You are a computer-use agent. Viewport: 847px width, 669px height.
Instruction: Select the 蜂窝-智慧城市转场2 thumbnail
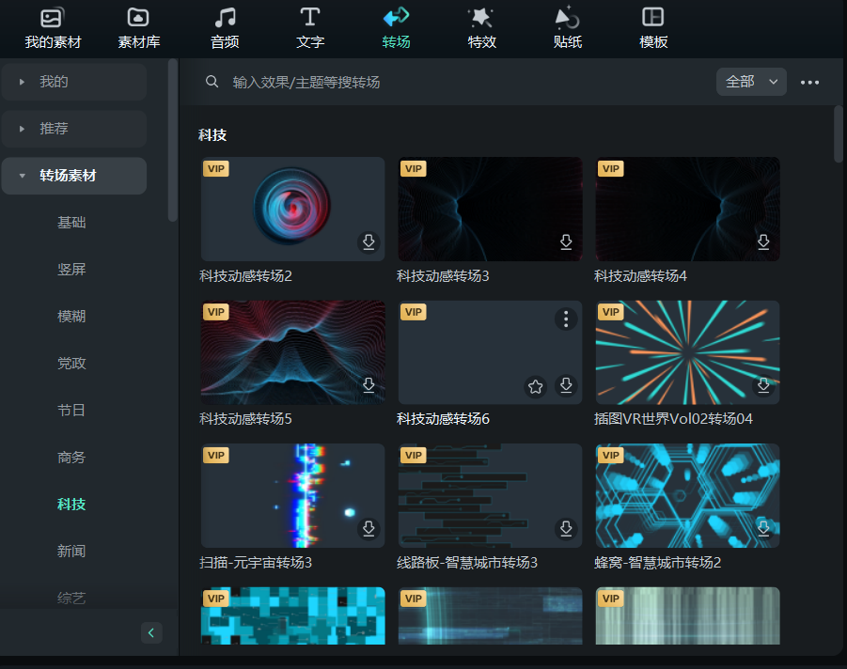pyautogui.click(x=687, y=495)
